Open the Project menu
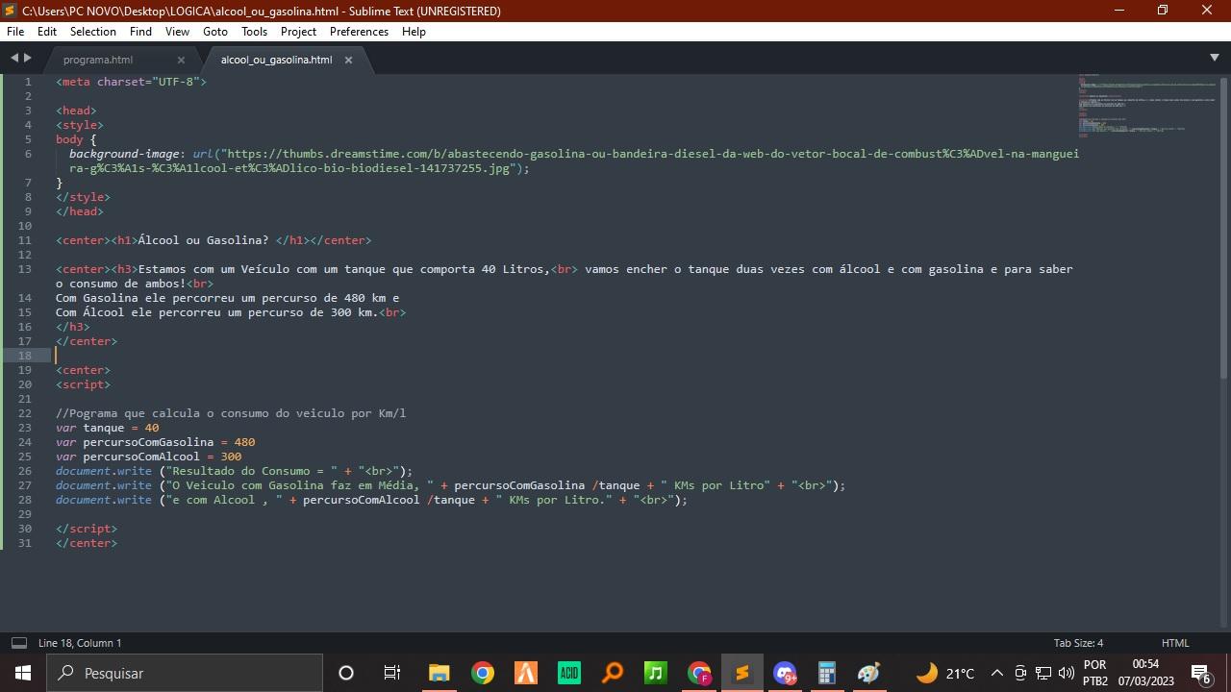 point(299,31)
